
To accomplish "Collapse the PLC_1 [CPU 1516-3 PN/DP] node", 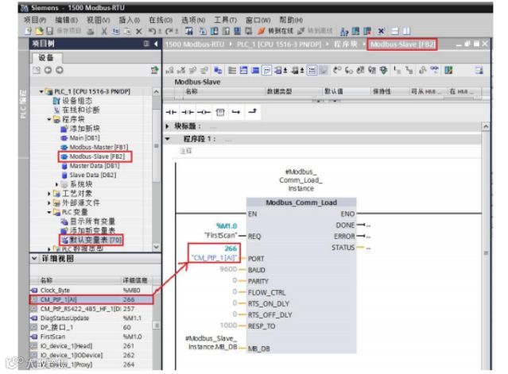I will [41, 91].
